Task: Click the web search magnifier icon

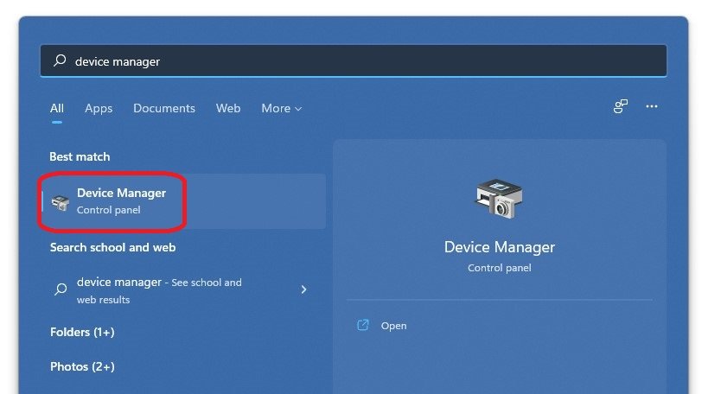Action: click(61, 289)
